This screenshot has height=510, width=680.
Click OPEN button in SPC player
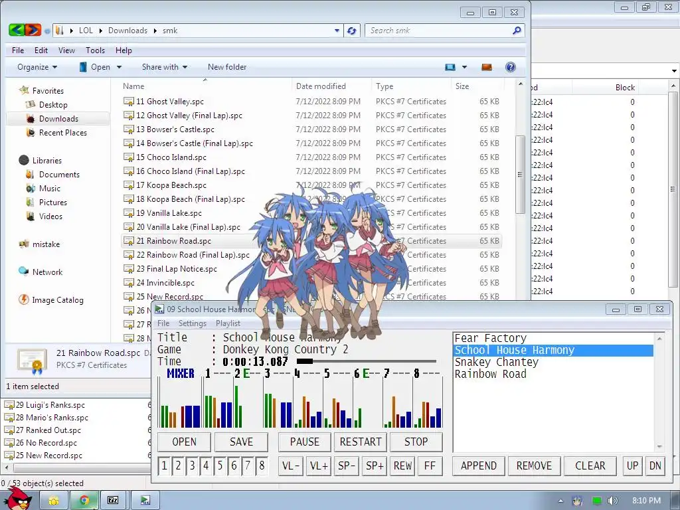click(185, 442)
